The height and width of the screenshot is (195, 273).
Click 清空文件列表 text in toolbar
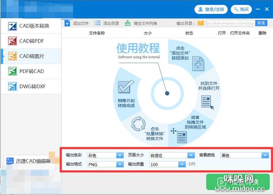coord(145,23)
